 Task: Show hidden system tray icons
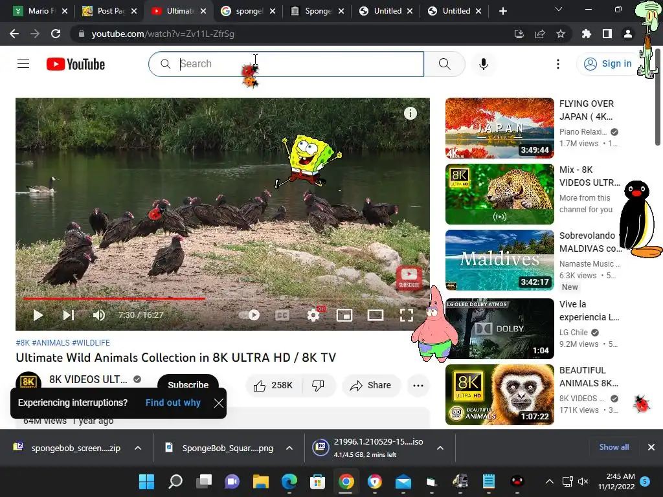point(549,481)
